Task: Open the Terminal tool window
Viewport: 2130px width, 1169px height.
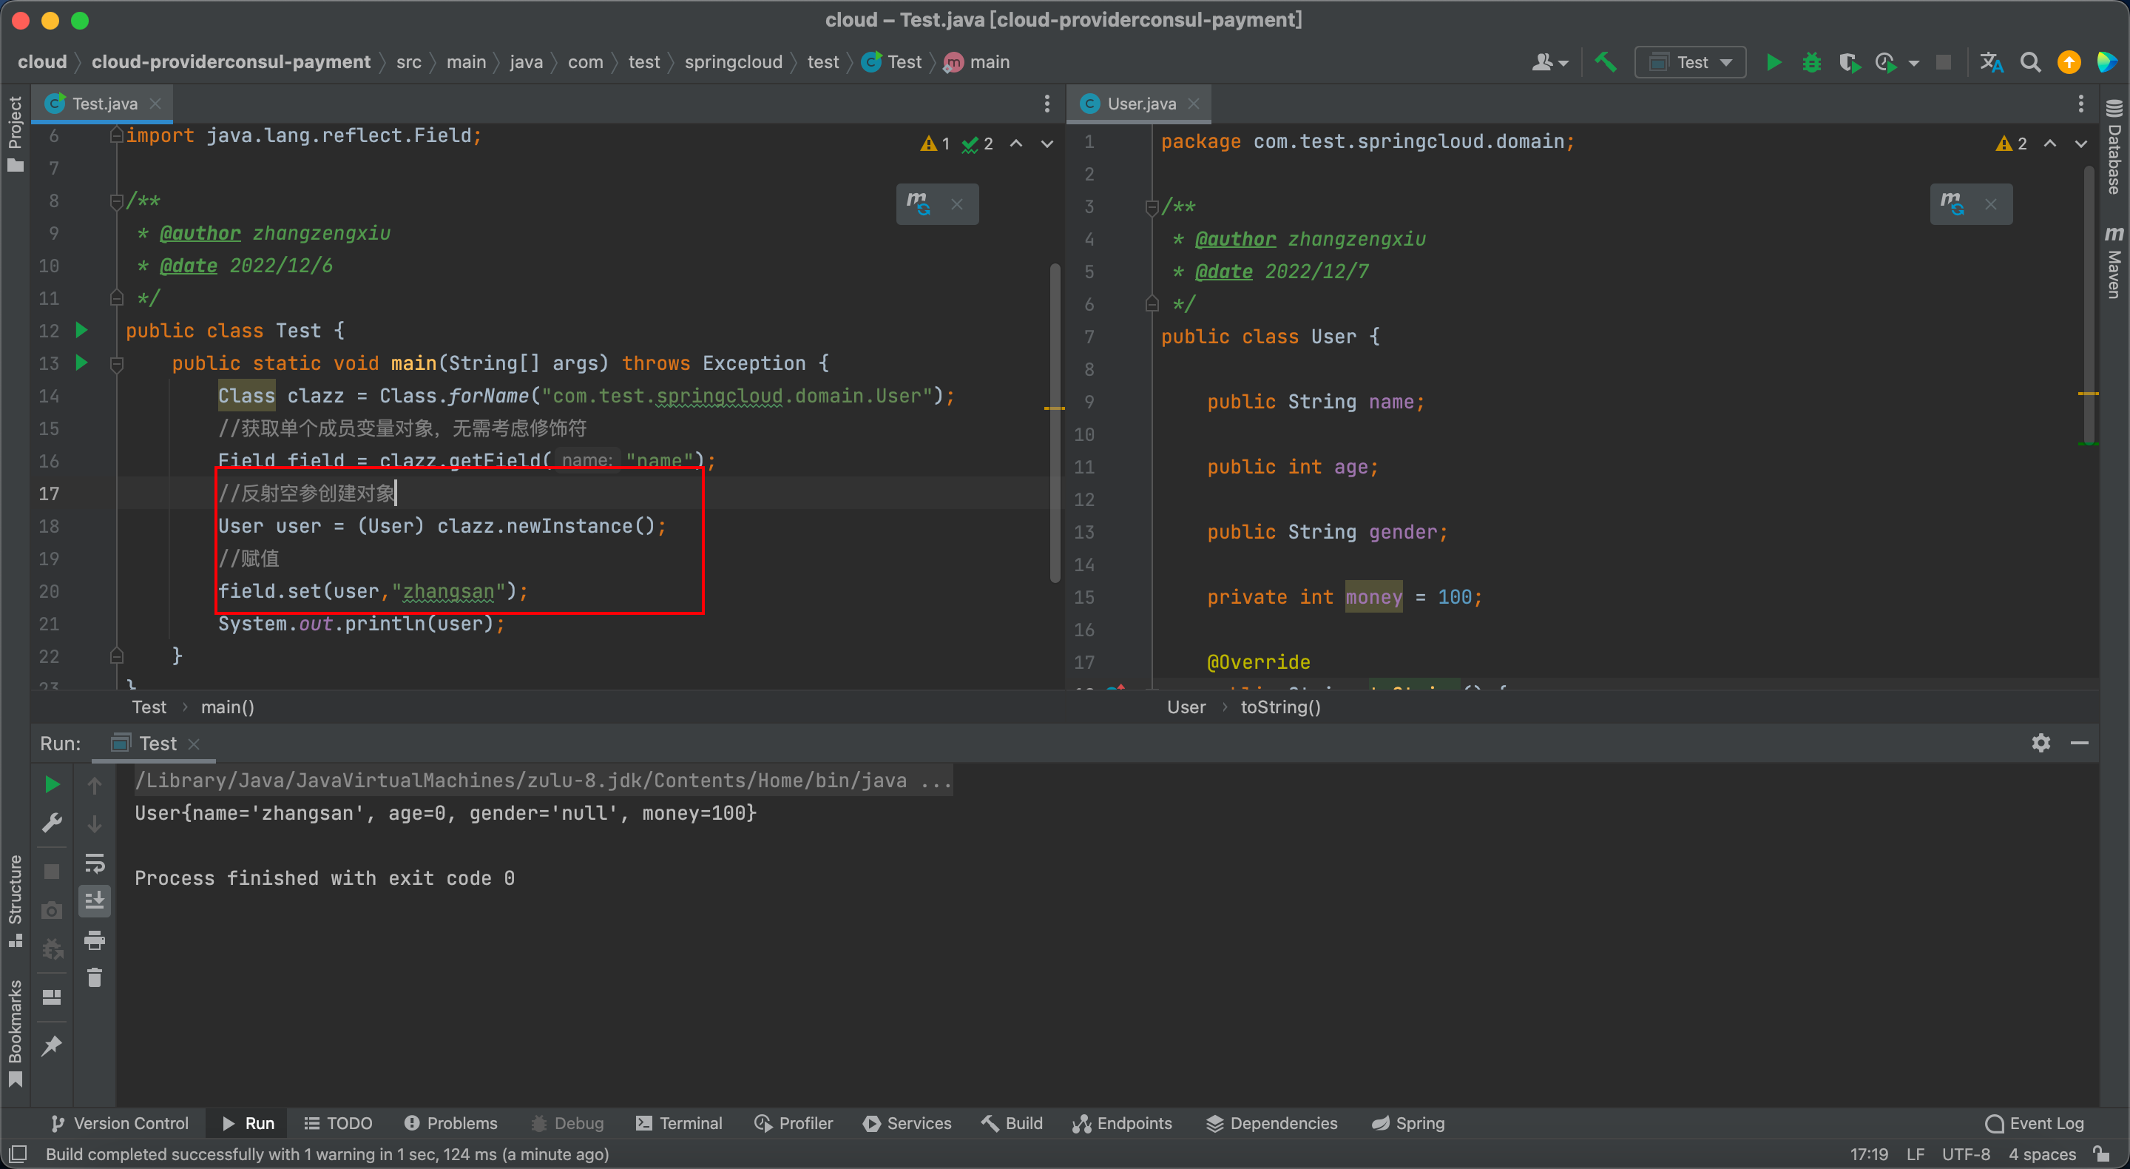Action: point(679,1122)
